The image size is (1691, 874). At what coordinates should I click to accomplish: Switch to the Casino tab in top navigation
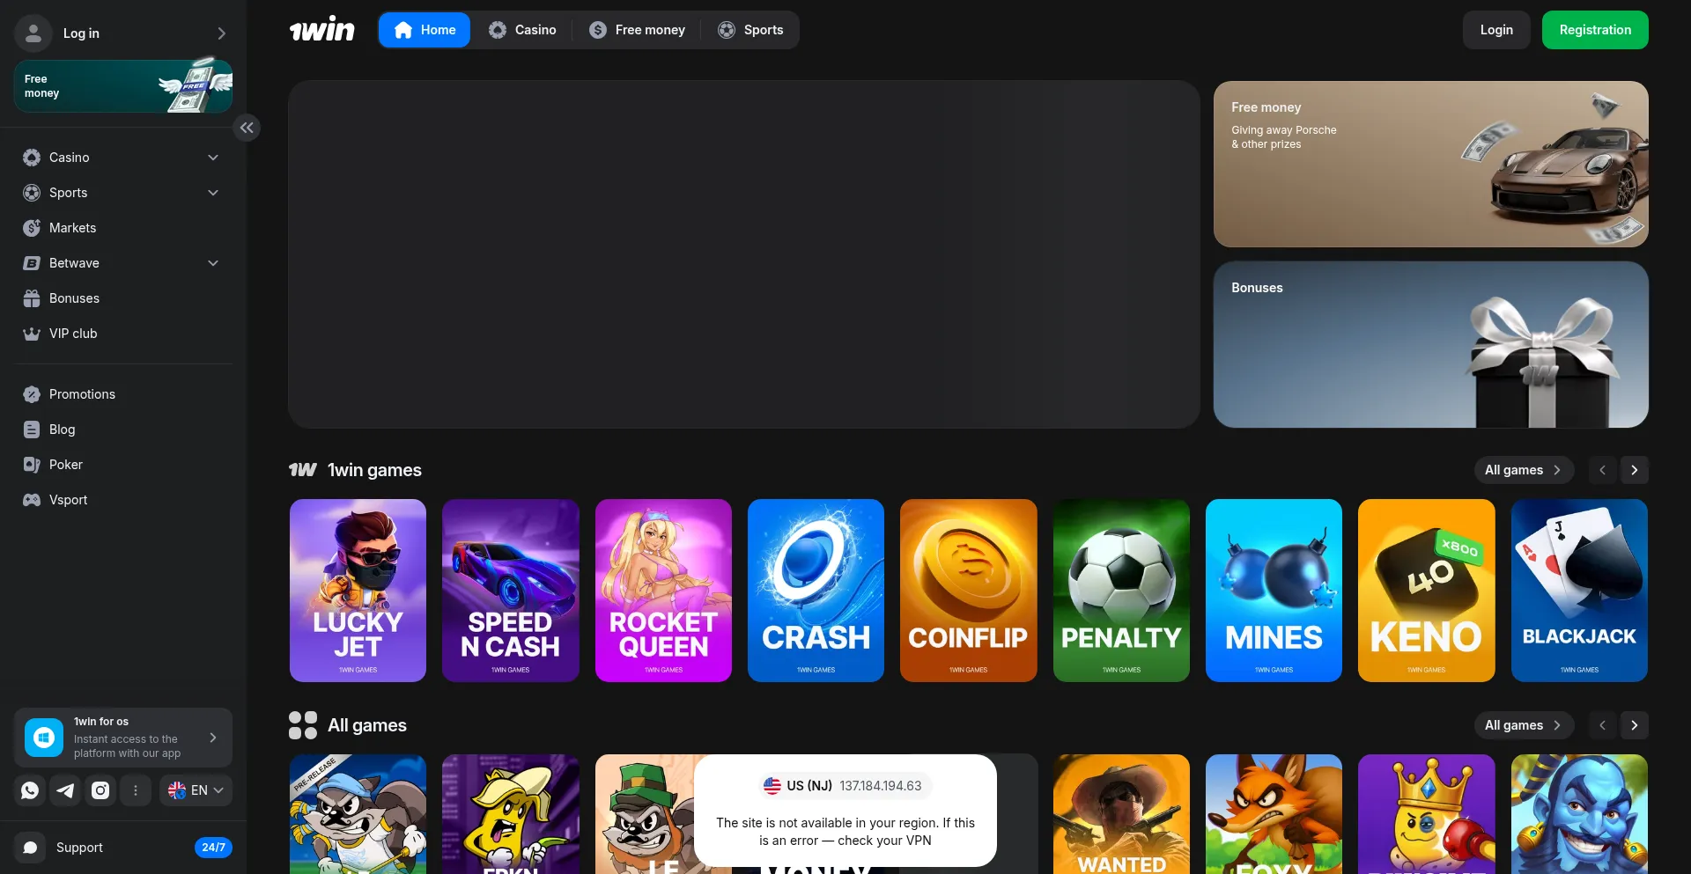point(522,30)
